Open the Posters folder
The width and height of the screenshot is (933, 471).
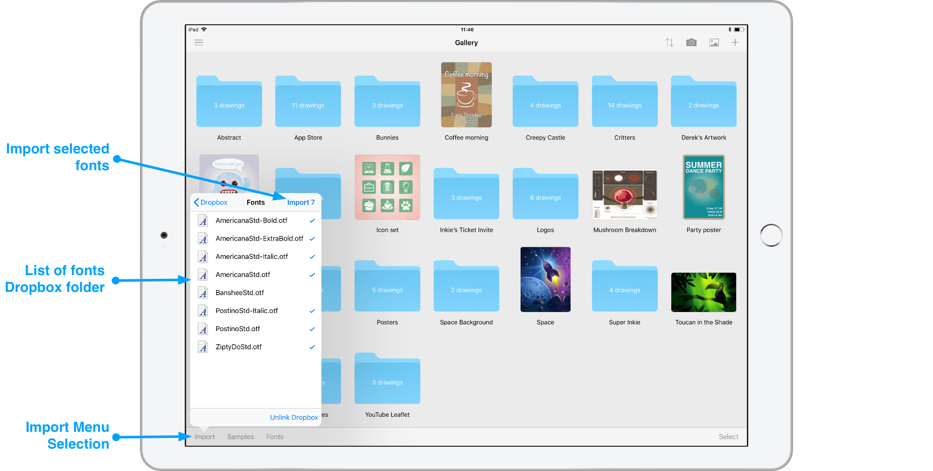coord(387,286)
